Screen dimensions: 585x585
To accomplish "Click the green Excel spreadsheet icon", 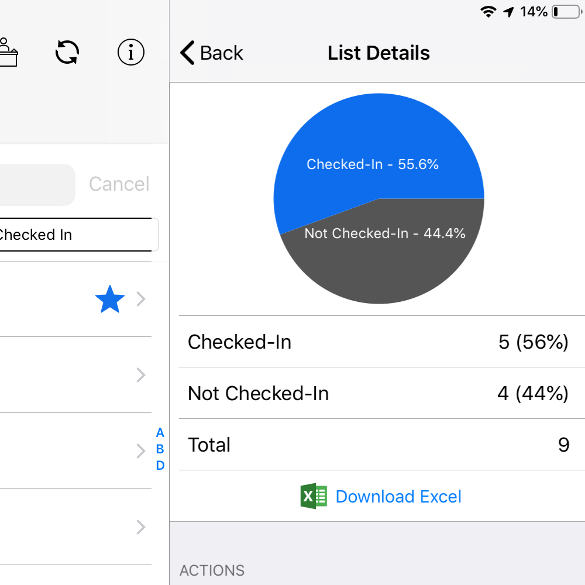I will (314, 497).
